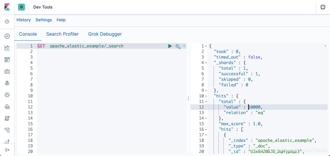Collapse the outer "hits" object on line 10
Screen dimensions: 330x156
(206, 96)
